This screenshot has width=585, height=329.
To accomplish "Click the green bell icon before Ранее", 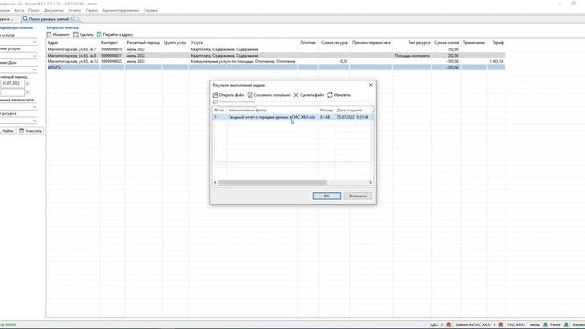I will coord(545,325).
